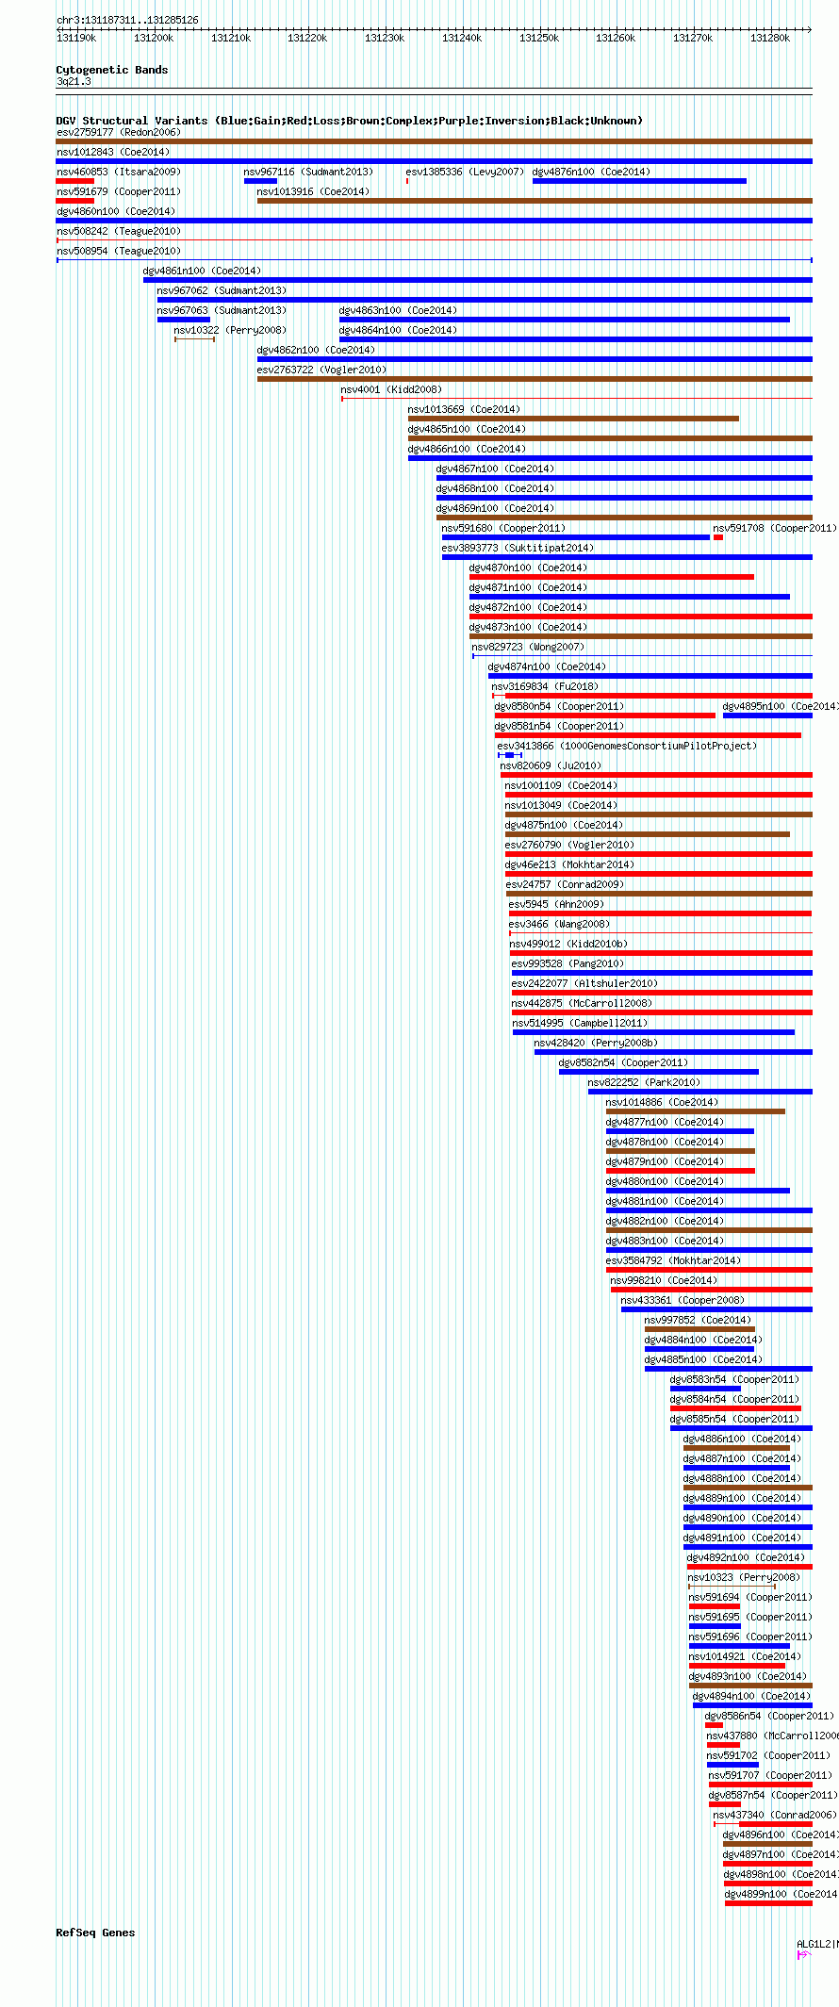Select nsv967063 (Sudmant2013) label
The width and height of the screenshot is (839, 2007).
pos(222,310)
